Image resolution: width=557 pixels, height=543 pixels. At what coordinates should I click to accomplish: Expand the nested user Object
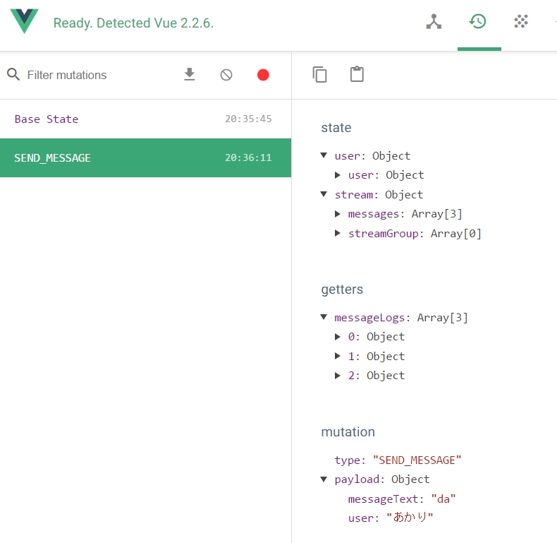pos(338,175)
